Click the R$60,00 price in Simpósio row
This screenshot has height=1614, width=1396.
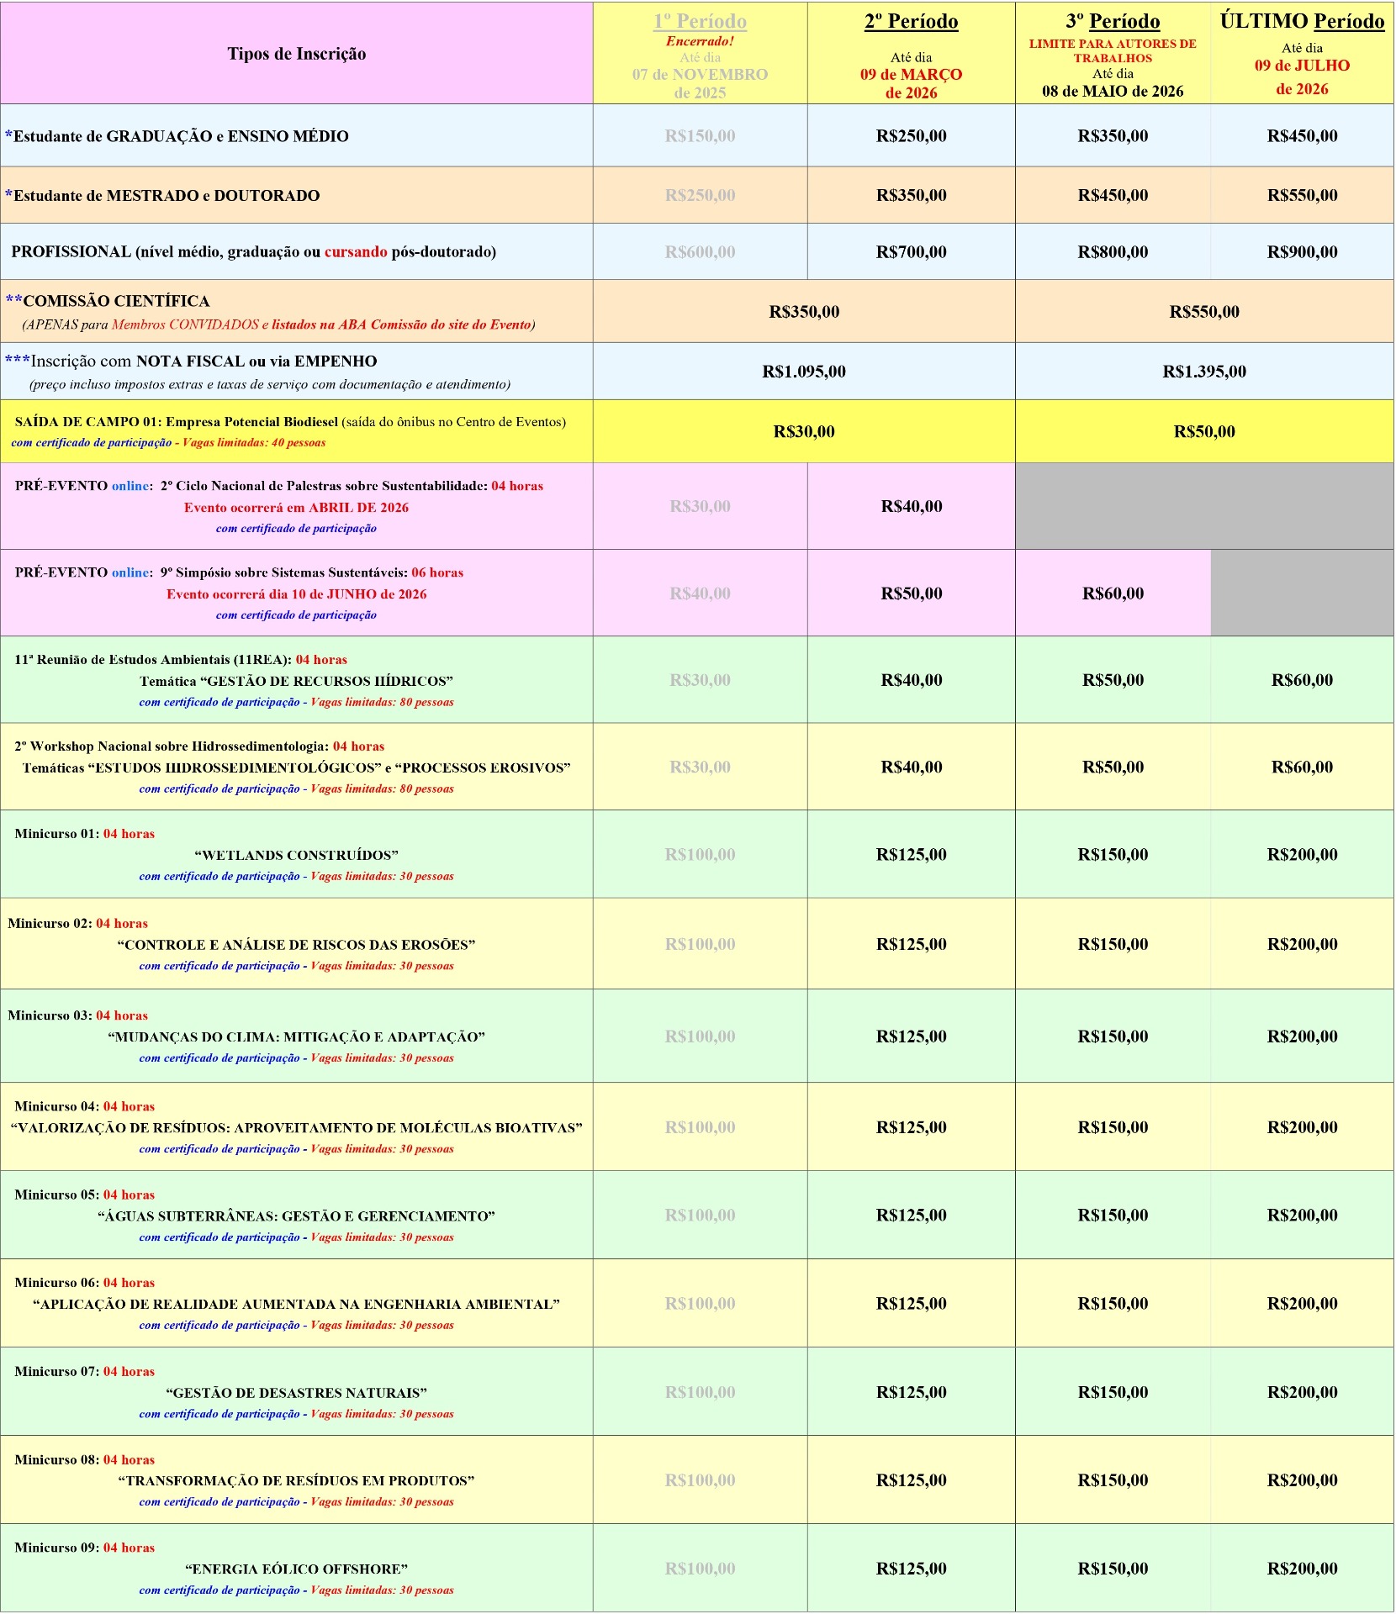(x=1112, y=593)
